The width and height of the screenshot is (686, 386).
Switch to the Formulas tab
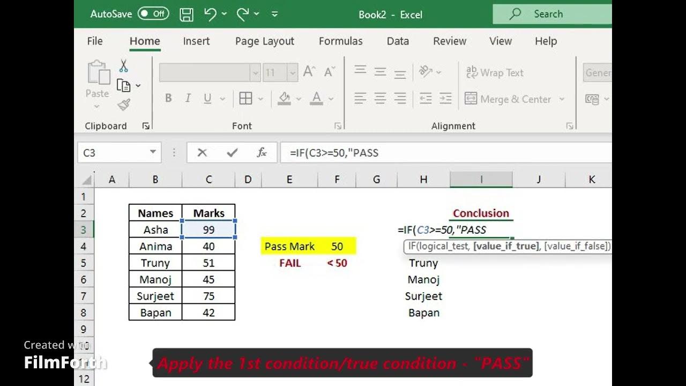[x=341, y=41]
